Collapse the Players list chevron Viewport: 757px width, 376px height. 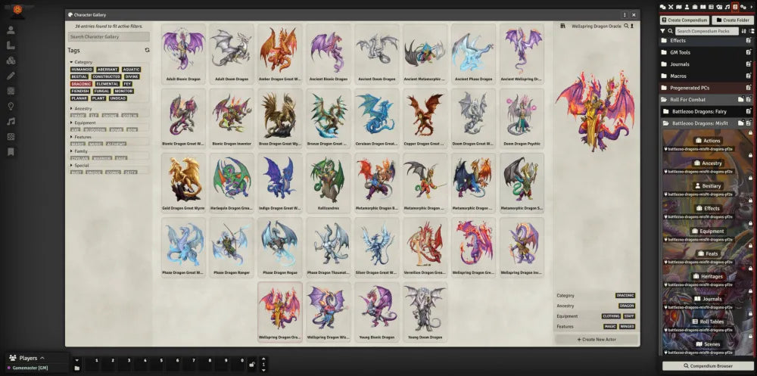[42, 358]
